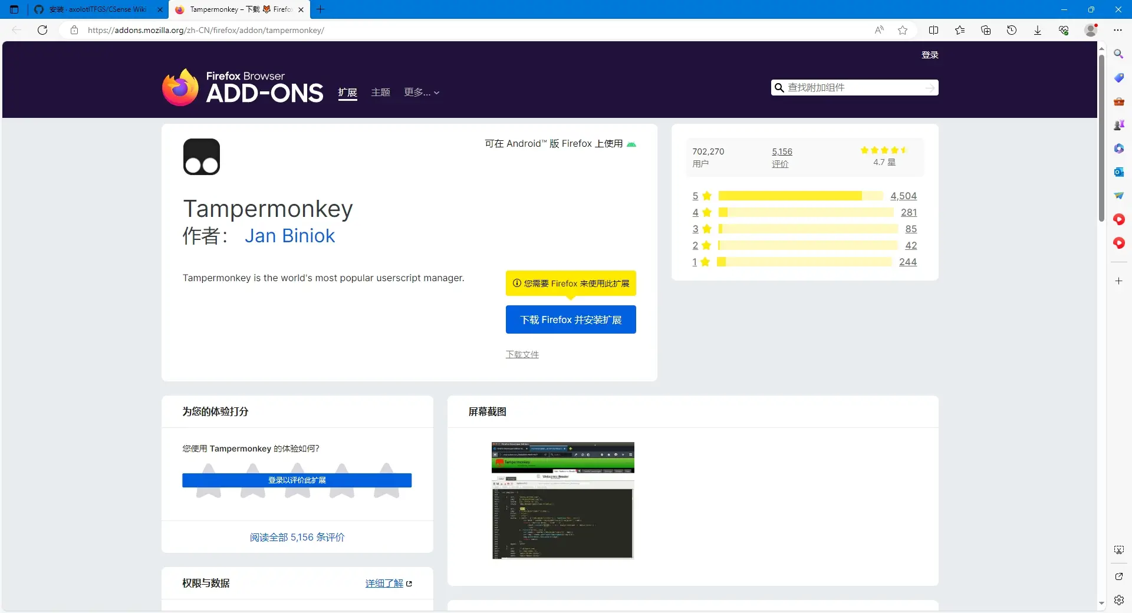
Task: Open Edge settings and more menu
Action: pos(1118,30)
